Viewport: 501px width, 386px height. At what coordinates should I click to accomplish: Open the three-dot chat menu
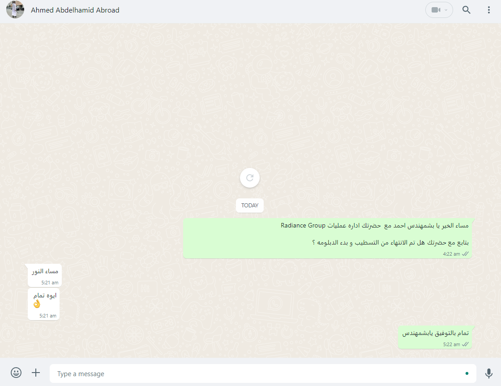pyautogui.click(x=488, y=10)
